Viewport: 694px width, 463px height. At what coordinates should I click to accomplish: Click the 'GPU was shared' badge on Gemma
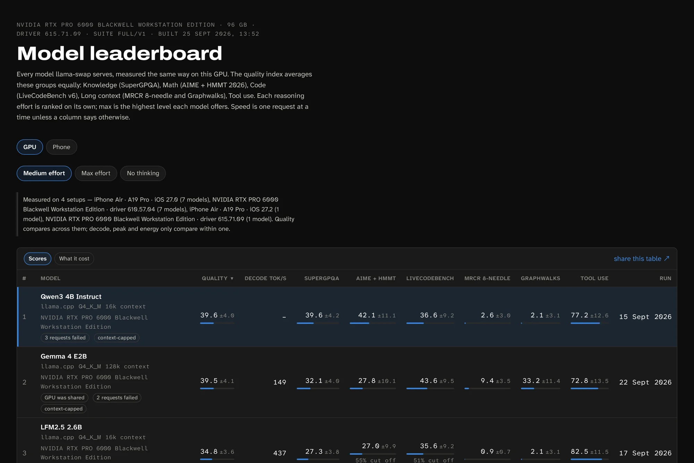click(65, 398)
